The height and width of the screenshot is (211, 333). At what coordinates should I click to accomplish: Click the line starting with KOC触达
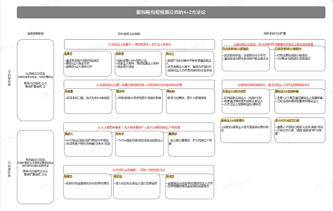tap(87, 141)
